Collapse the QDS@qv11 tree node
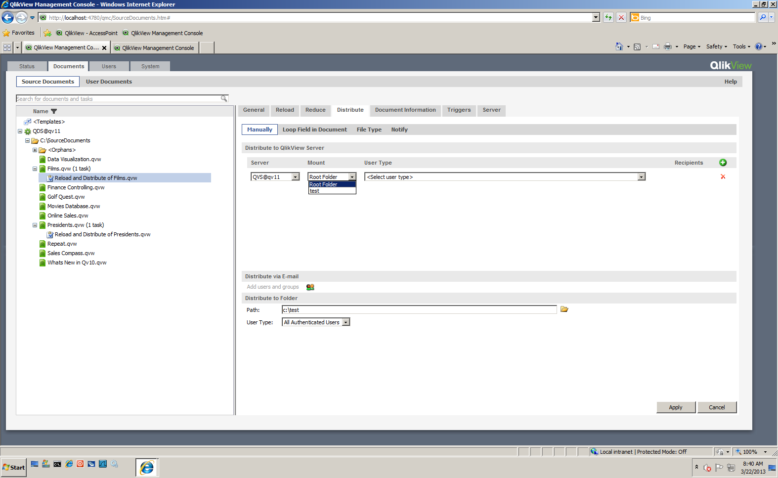Image resolution: width=778 pixels, height=478 pixels. tap(20, 131)
